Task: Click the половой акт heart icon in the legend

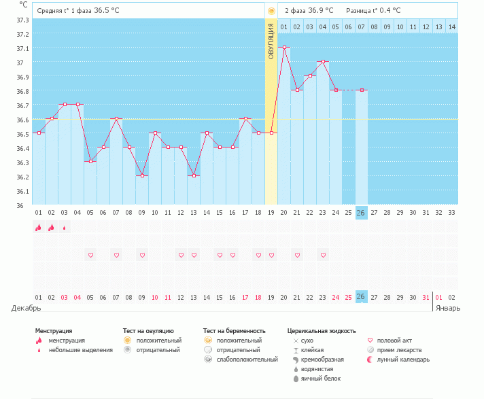Action: click(x=370, y=340)
